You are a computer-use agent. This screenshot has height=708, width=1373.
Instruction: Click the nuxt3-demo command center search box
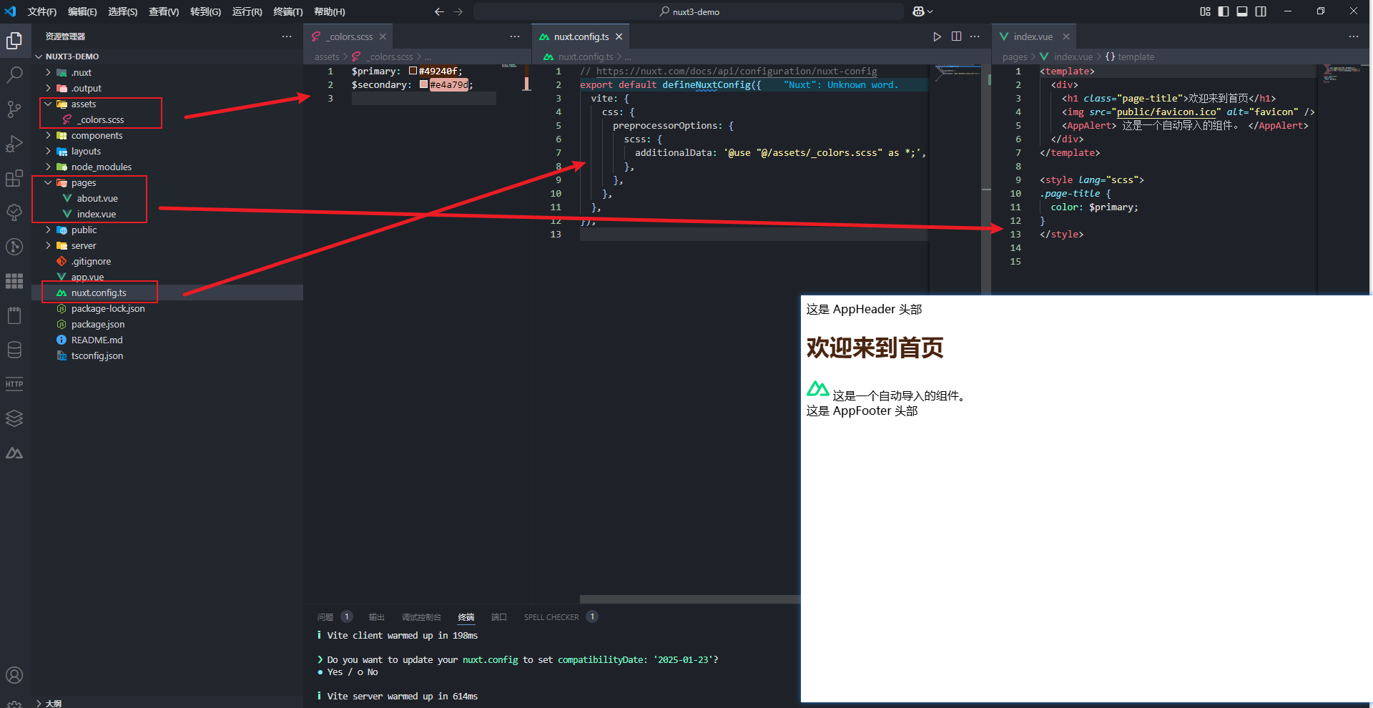pos(689,11)
